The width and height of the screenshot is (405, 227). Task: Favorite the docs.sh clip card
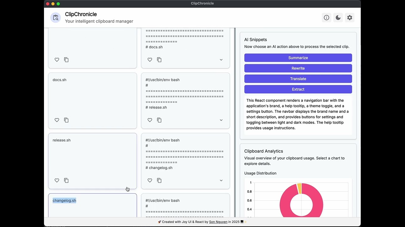57,120
